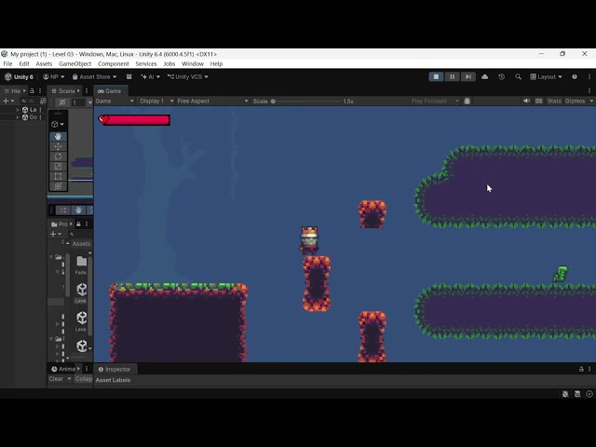This screenshot has width=596, height=447.
Task: Toggle the Stats overlay
Action: pos(554,102)
